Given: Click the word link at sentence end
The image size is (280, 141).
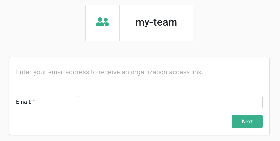Looking at the screenshot, I should coord(197,72).
